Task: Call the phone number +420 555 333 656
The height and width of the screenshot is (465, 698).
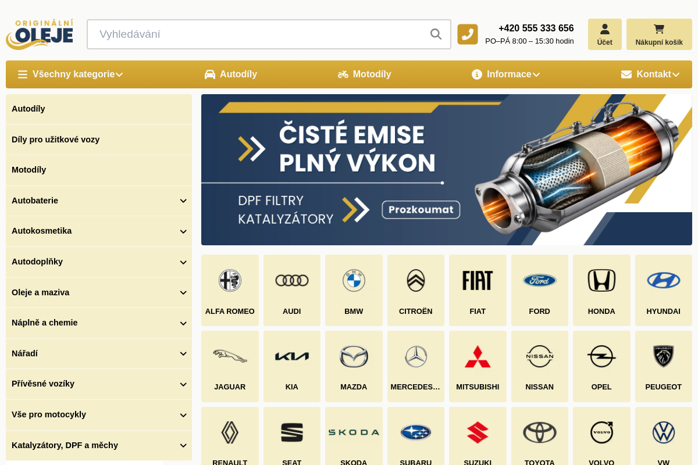Action: click(x=536, y=28)
